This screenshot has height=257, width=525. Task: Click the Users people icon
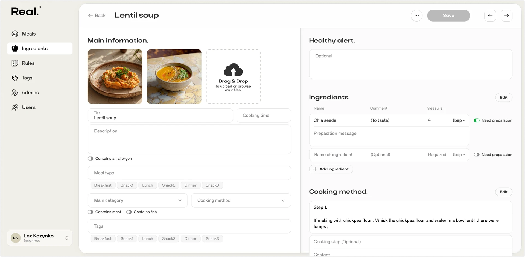[15, 107]
